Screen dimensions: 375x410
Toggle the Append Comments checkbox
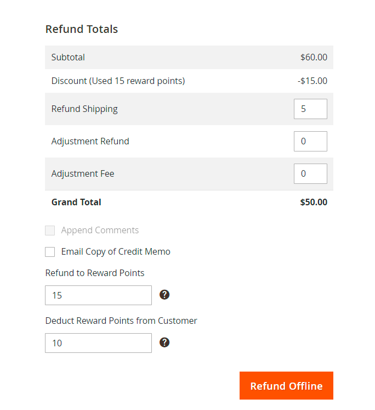(50, 231)
